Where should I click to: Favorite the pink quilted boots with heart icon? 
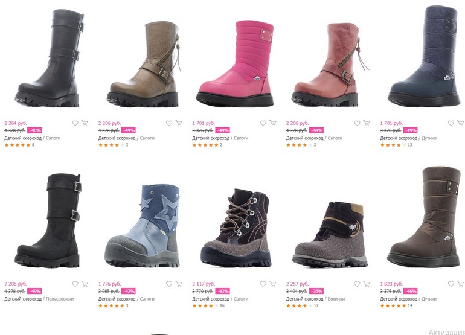point(263,123)
